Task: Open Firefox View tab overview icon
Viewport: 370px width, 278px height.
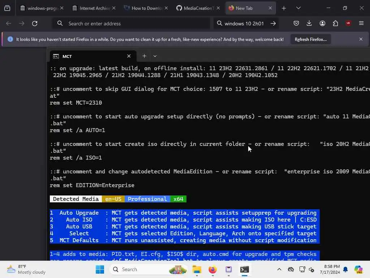Action: tap(7, 8)
